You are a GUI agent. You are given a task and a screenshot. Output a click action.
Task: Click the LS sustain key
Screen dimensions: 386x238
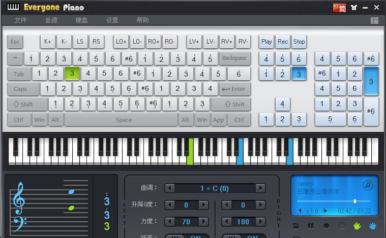(x=80, y=42)
